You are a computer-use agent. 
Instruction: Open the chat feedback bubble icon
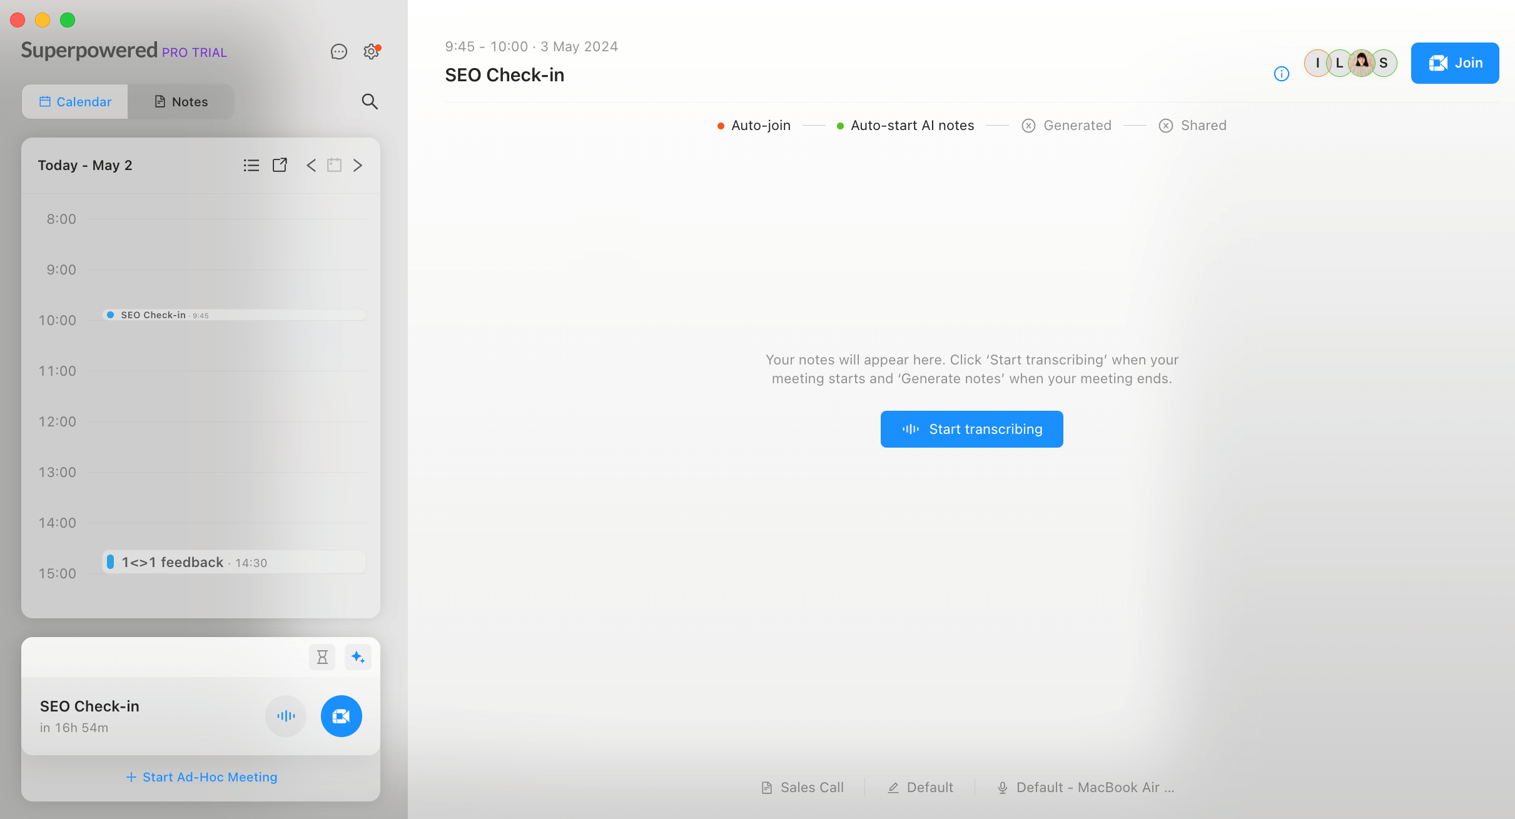pos(338,52)
